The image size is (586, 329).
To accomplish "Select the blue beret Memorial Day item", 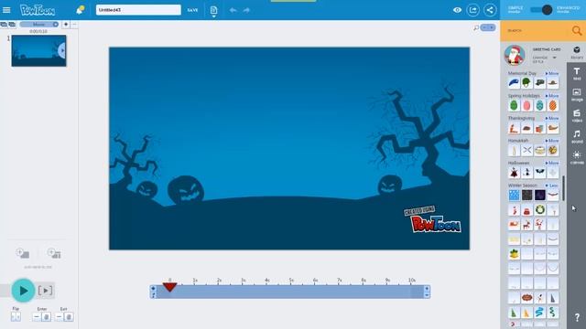I will point(514,83).
